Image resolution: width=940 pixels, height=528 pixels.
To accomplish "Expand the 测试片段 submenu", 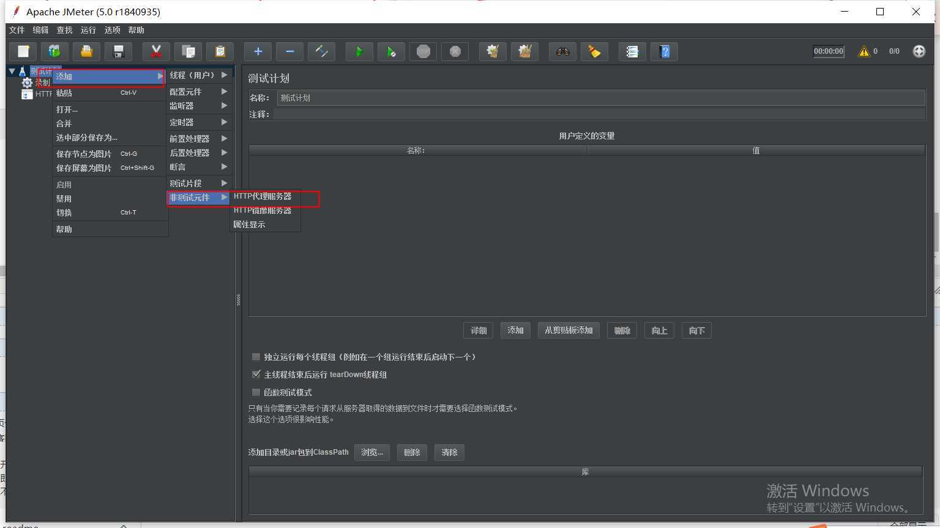I will click(x=199, y=183).
